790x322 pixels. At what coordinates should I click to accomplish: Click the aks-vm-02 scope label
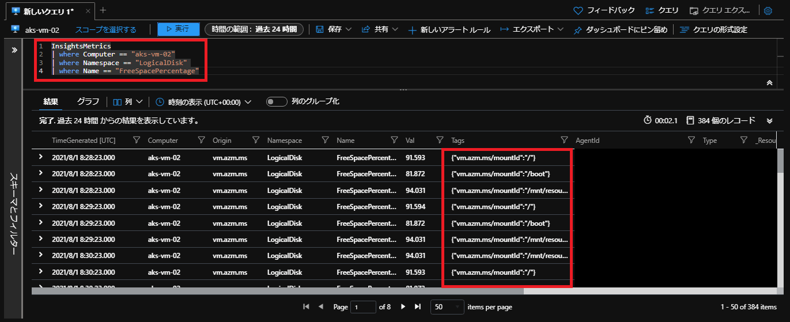[42, 29]
